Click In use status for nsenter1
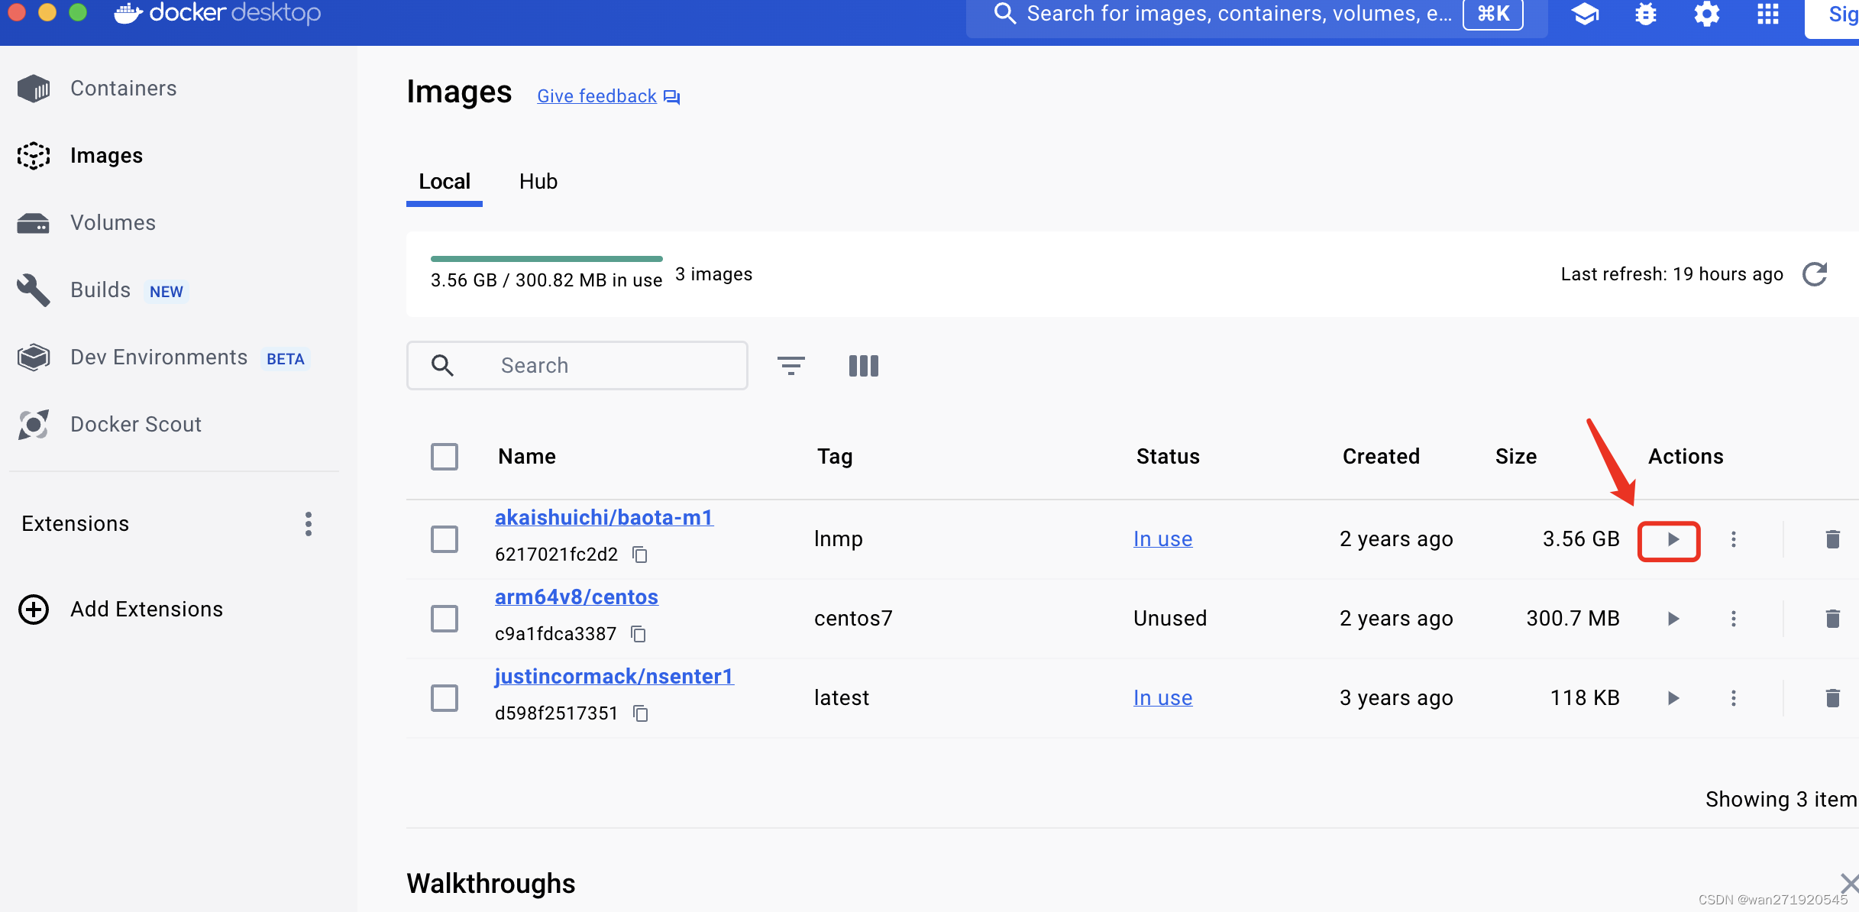The image size is (1859, 912). (x=1162, y=698)
